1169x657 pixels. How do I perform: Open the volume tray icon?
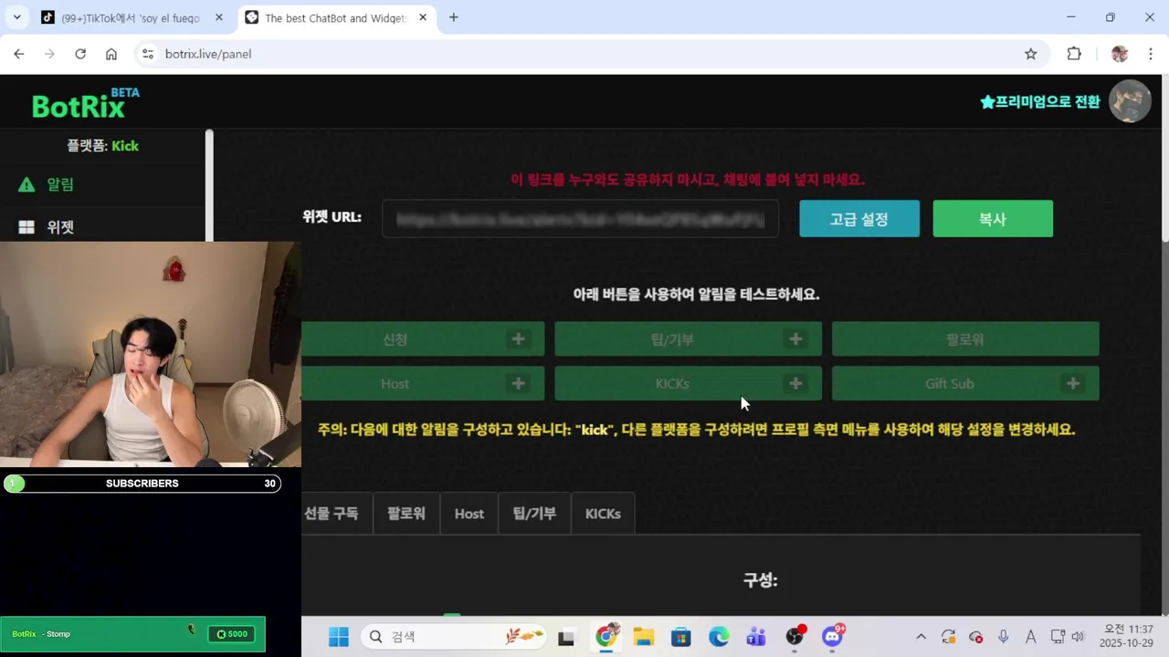(x=1078, y=637)
